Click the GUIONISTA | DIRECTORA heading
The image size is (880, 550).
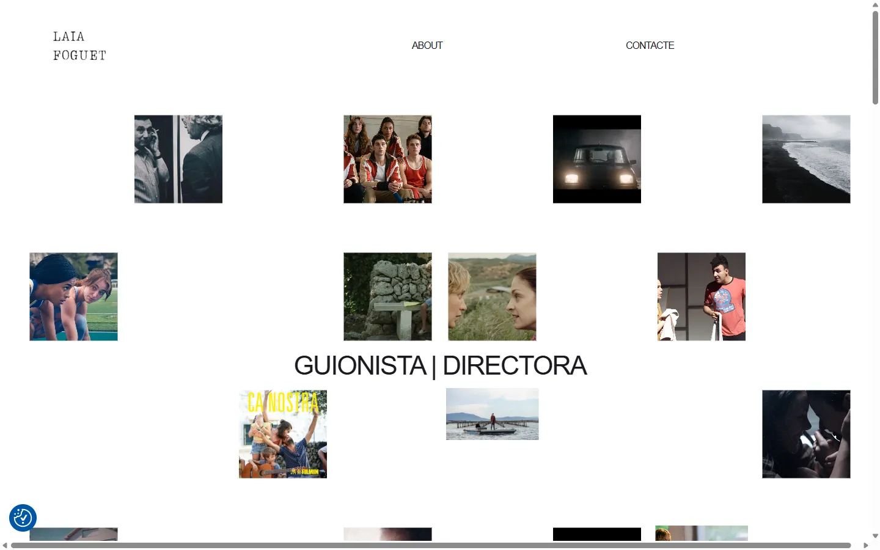pyautogui.click(x=440, y=365)
